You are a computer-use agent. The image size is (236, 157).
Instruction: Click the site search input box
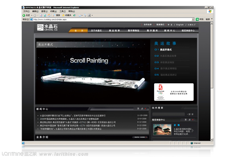click(169, 114)
